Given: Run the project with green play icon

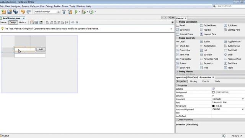Looking at the screenshot, I should (x=76, y=12).
